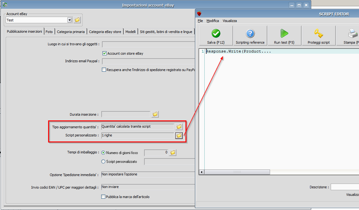359x210 pixels.
Task: Switch to Pubblicazione inserzioni tab
Action: click(25, 31)
